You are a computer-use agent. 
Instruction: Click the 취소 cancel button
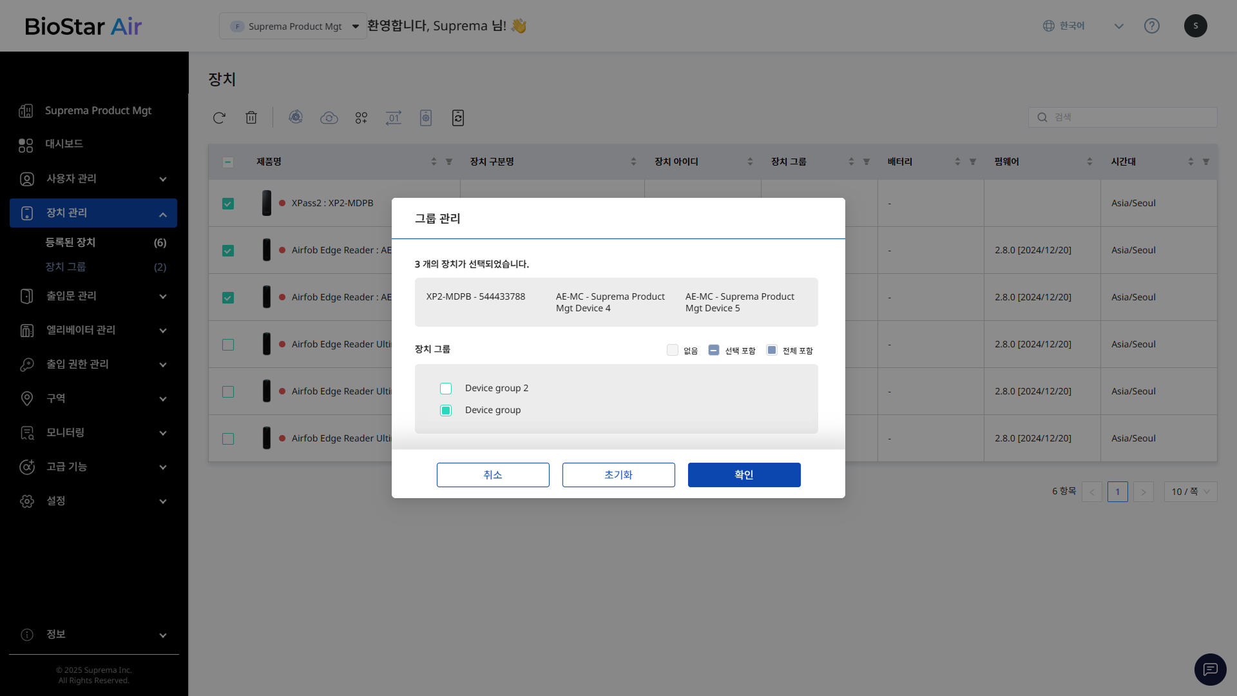click(x=493, y=475)
